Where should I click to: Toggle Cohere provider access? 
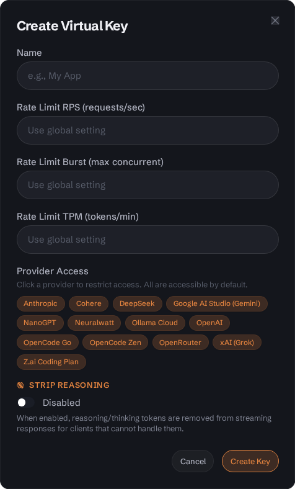pyautogui.click(x=89, y=303)
